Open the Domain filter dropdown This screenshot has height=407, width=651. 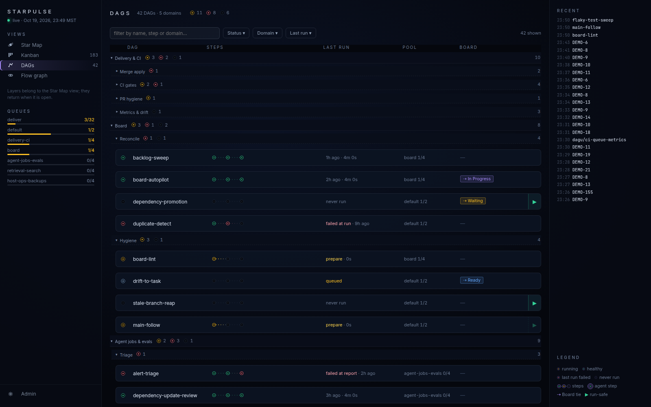click(x=267, y=33)
